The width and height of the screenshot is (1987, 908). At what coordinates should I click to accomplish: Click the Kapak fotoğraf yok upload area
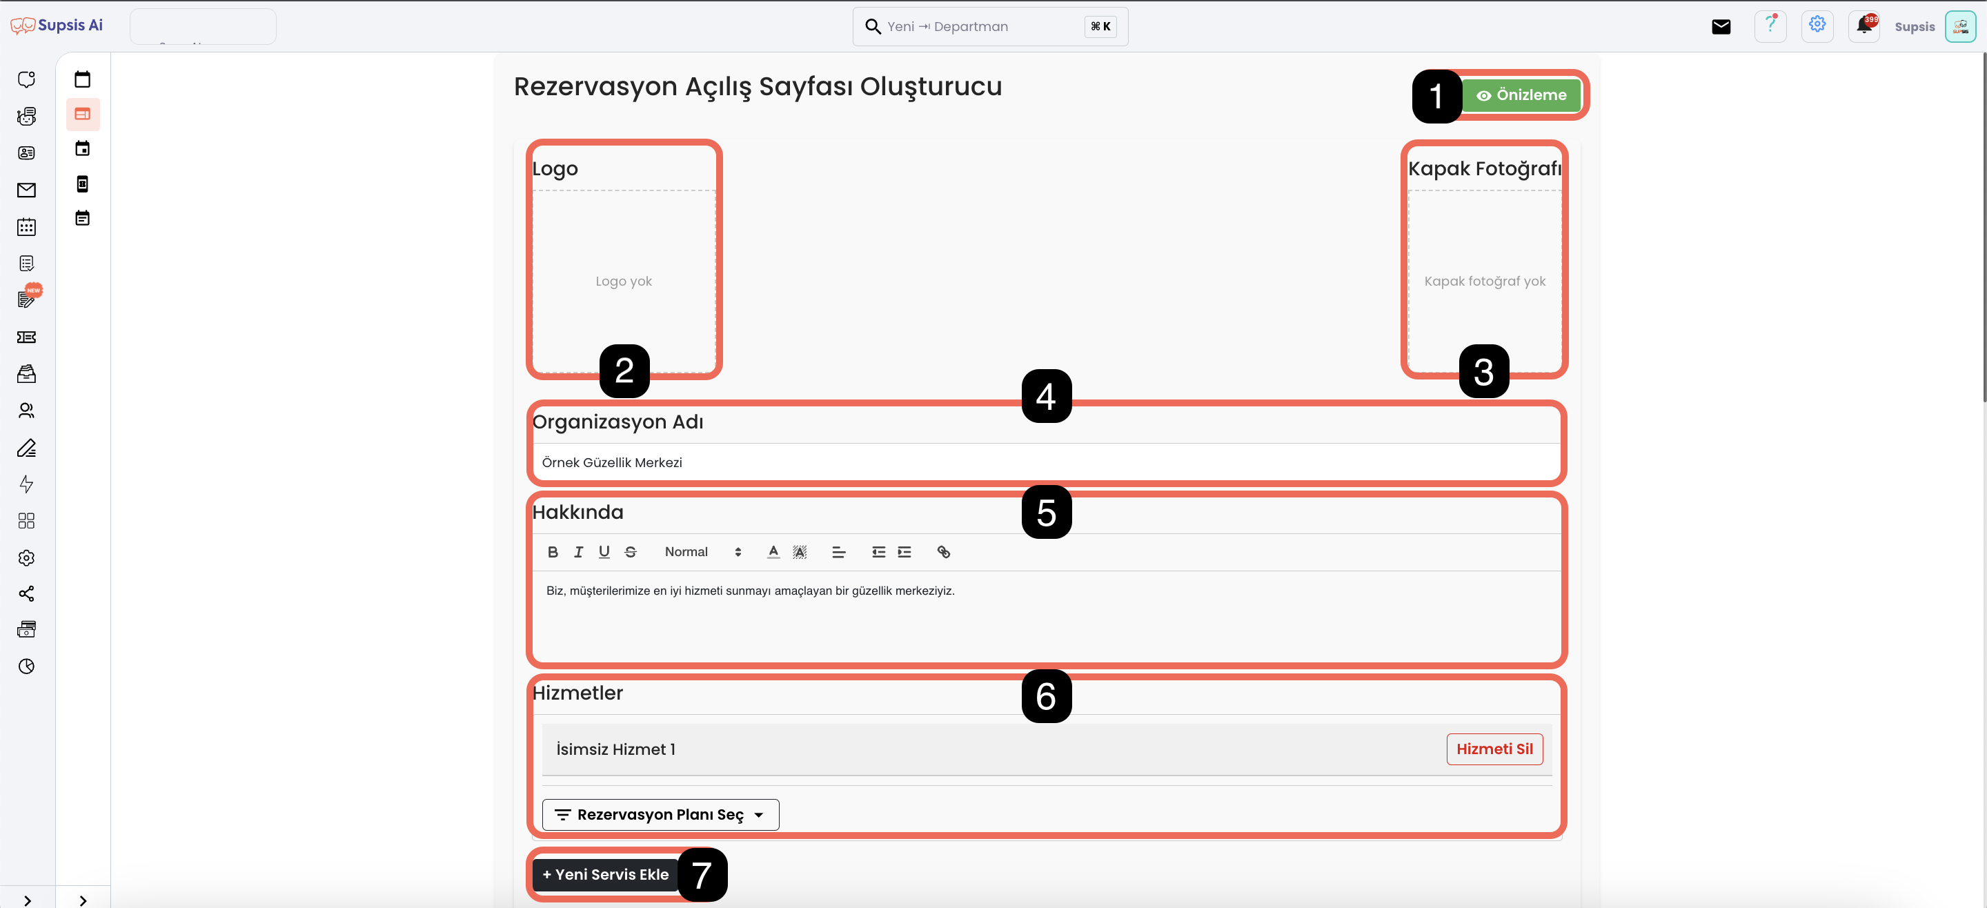coord(1485,282)
